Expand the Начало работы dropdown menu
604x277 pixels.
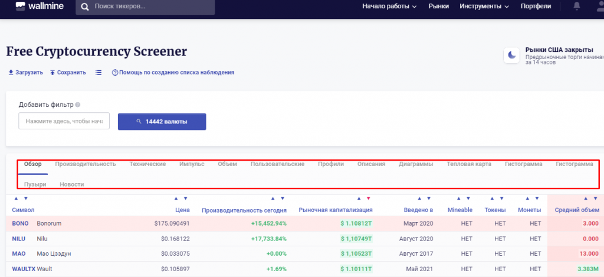coord(389,6)
